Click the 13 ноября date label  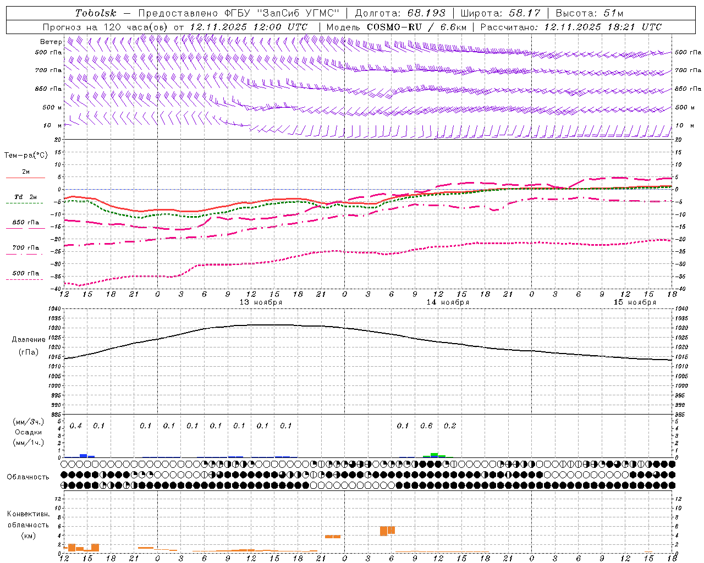pyautogui.click(x=261, y=302)
